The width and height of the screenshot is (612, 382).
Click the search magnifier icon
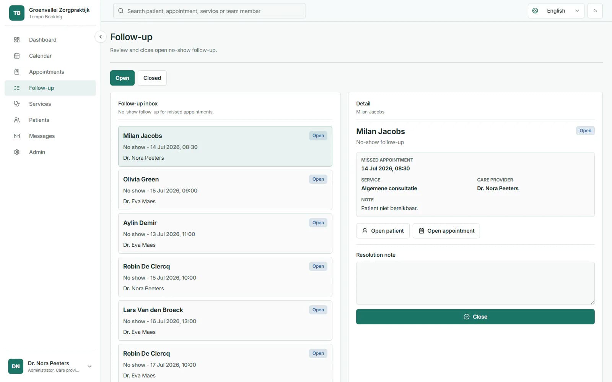121,11
